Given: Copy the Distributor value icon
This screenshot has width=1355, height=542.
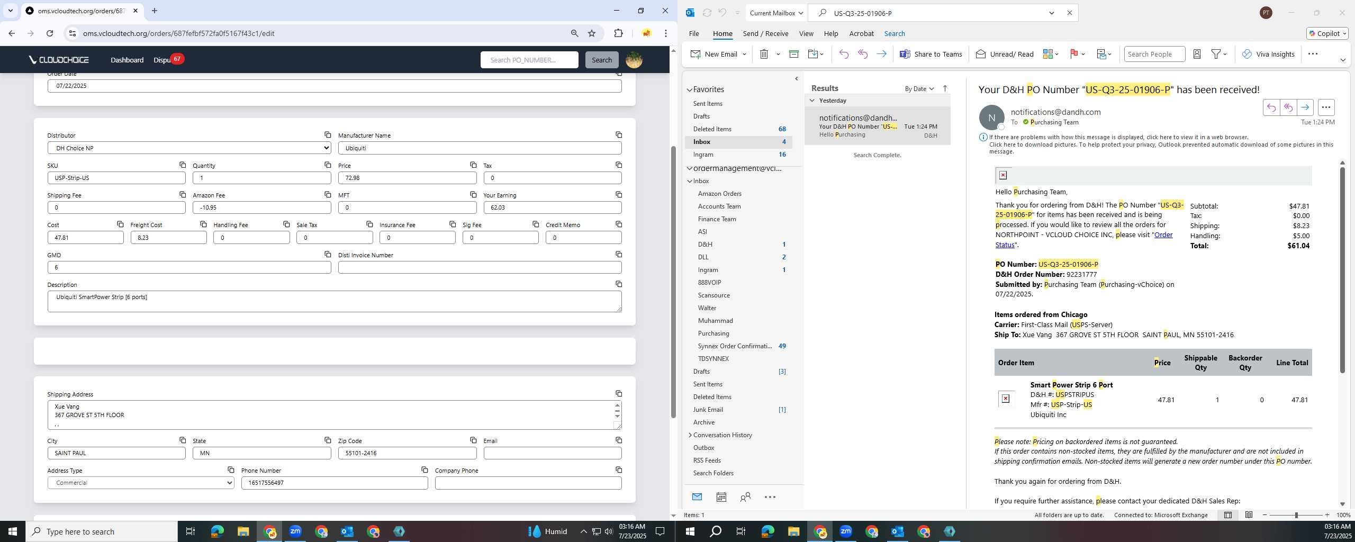Looking at the screenshot, I should click(328, 135).
